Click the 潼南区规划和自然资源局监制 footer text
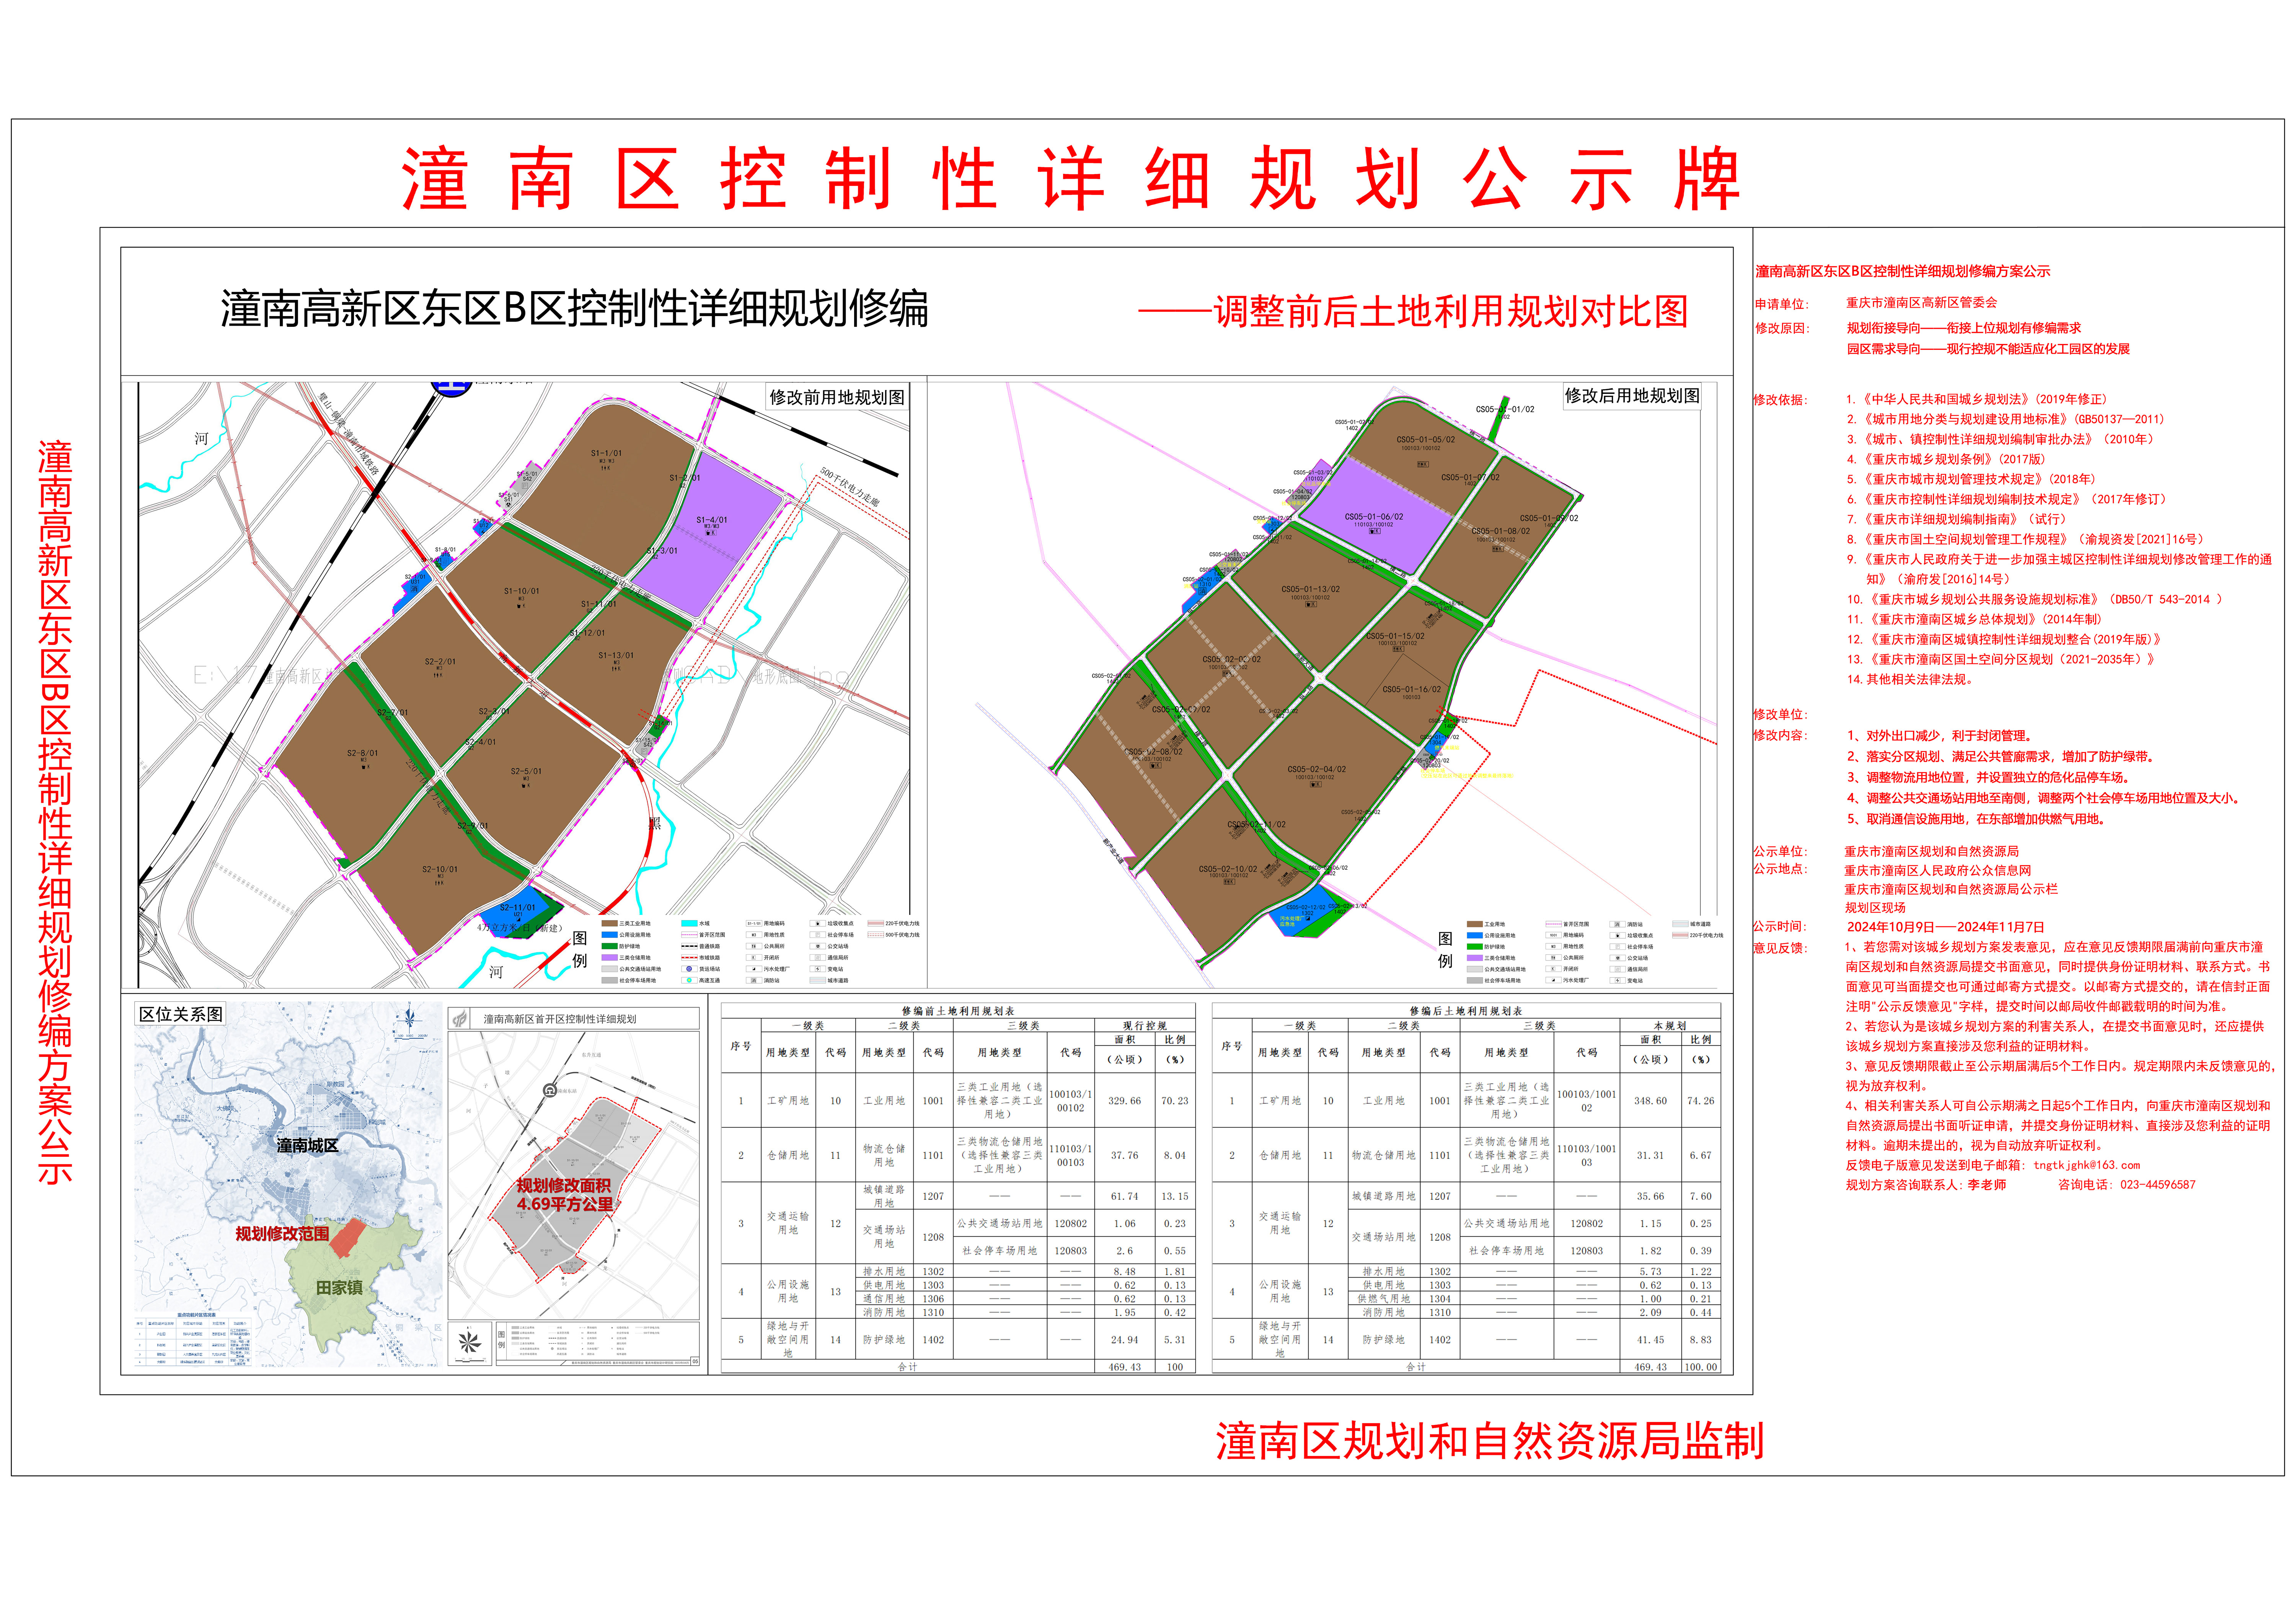Screen dimensions: 2296x1624 pyautogui.click(x=1490, y=1442)
